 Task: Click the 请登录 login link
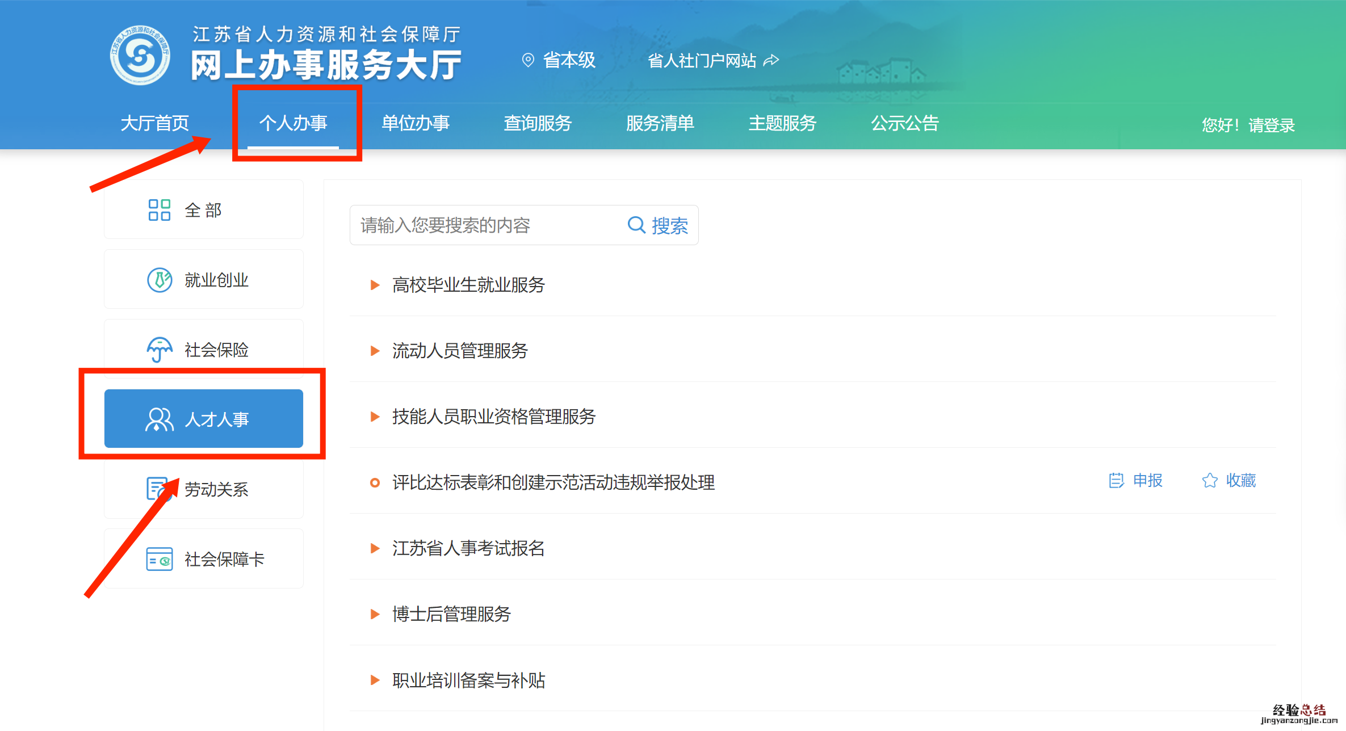point(1272,125)
